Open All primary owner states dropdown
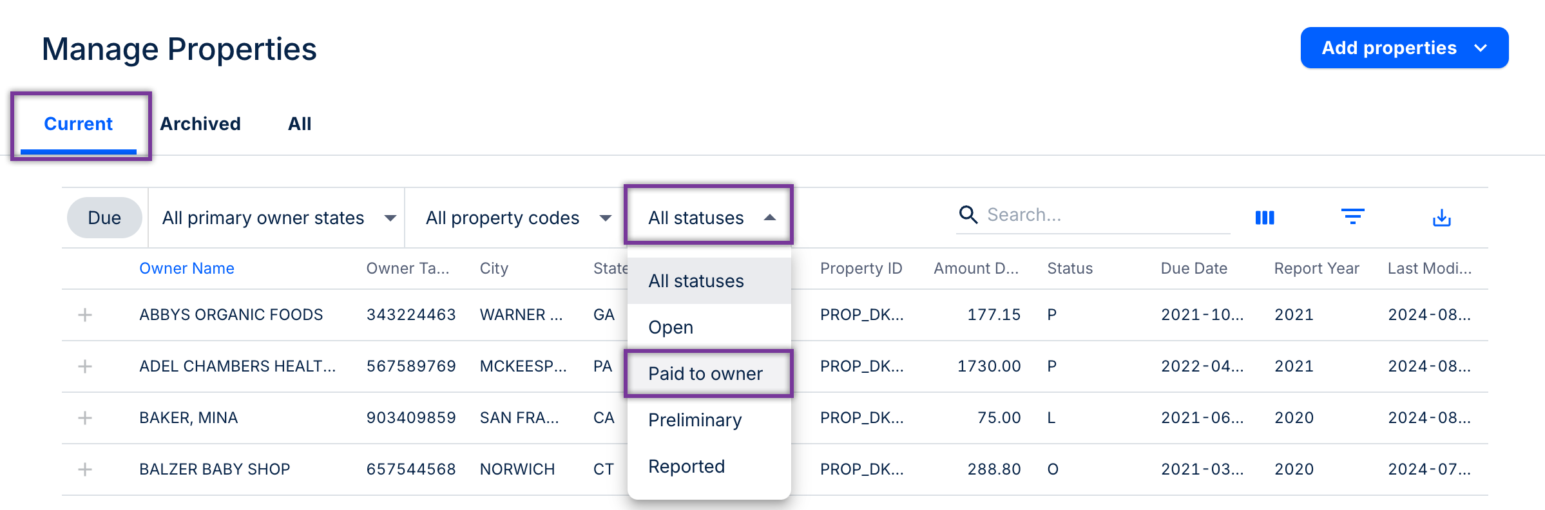 (x=278, y=218)
